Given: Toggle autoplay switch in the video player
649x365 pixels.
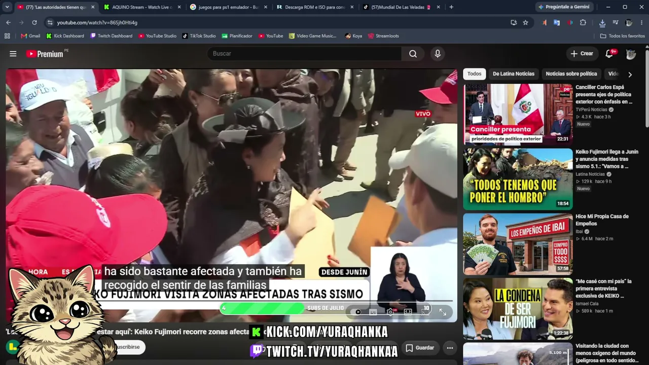Looking at the screenshot, I should coord(357,312).
